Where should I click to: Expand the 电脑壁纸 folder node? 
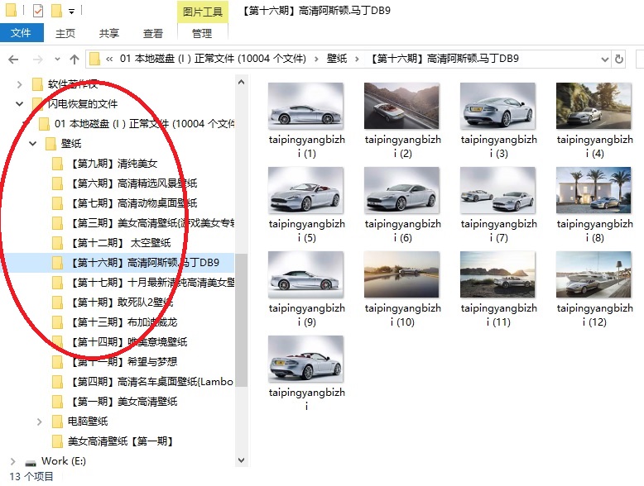pos(39,422)
